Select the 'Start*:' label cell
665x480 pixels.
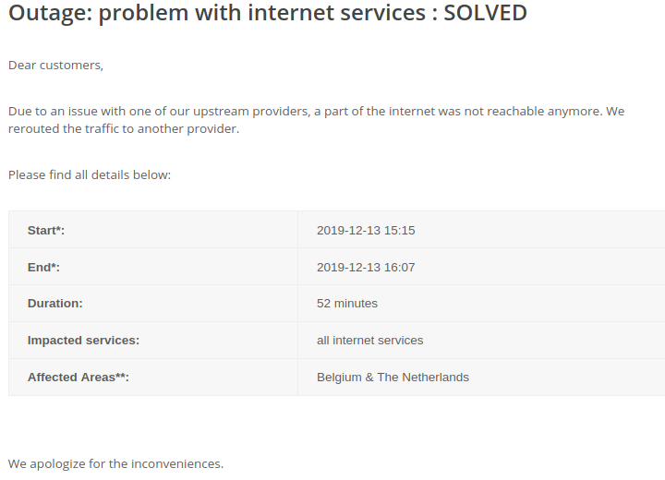(46, 230)
